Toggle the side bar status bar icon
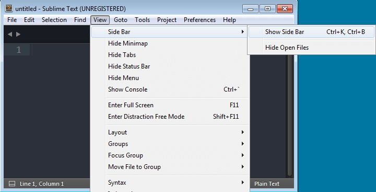The height and width of the screenshot is (192, 376). 11,184
